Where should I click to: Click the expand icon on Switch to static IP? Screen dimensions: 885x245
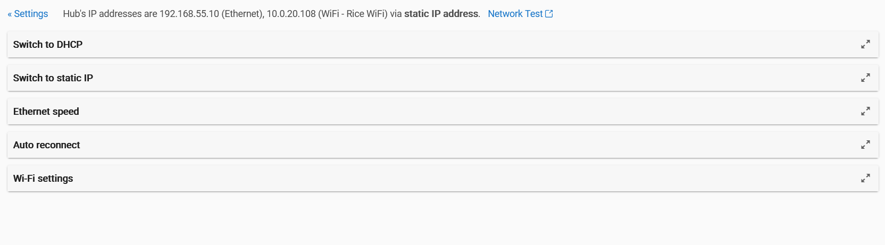[865, 78]
